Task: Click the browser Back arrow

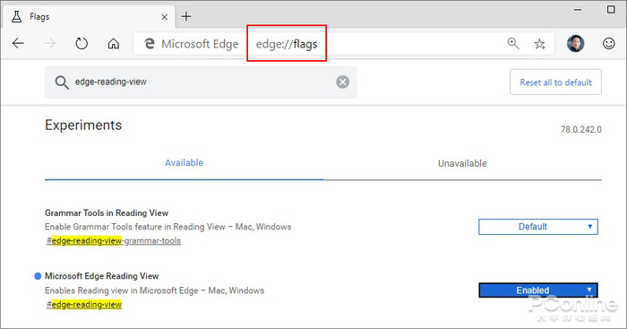Action: pyautogui.click(x=18, y=43)
